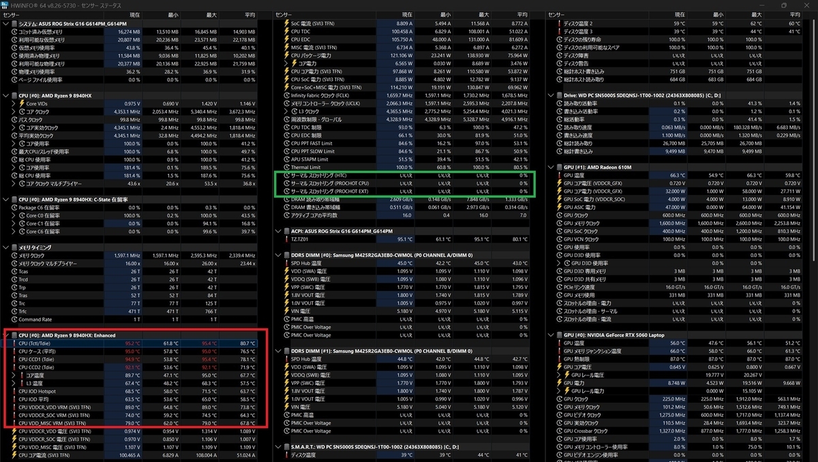818x462 pixels.
Task: Click the icon beside Thermal Limit
Action: pos(286,167)
